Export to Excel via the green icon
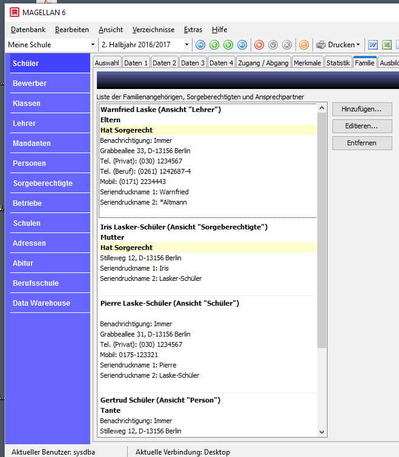Screen dimensions: 399x457 (x=387, y=45)
